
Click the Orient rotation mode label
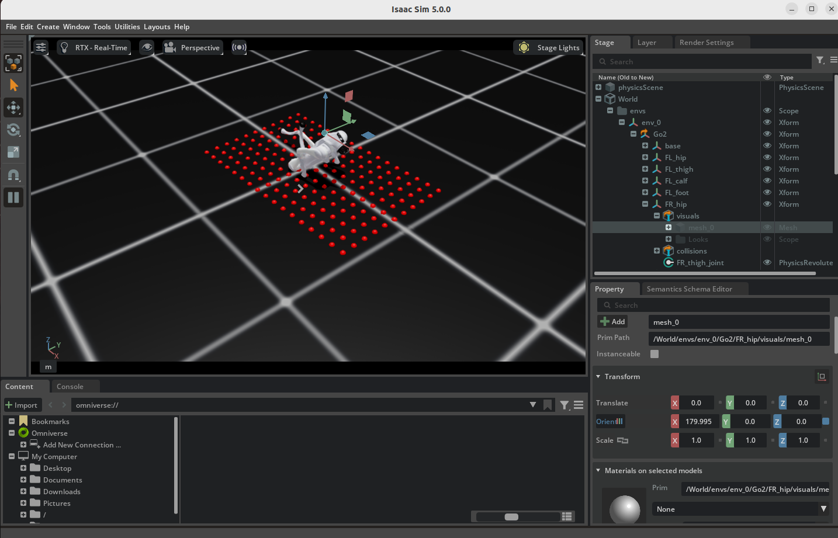click(610, 421)
